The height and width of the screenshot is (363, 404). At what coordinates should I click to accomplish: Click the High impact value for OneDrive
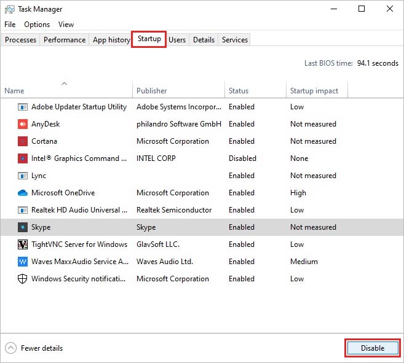(x=298, y=193)
